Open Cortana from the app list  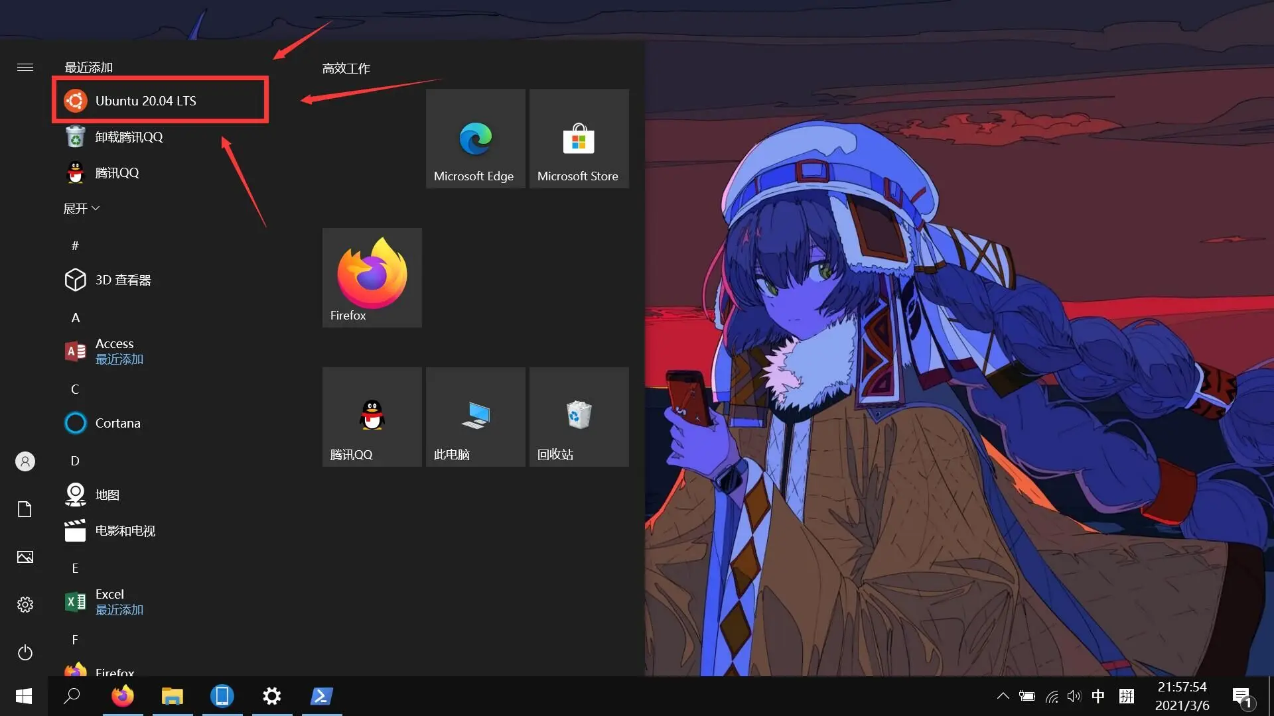pos(160,423)
